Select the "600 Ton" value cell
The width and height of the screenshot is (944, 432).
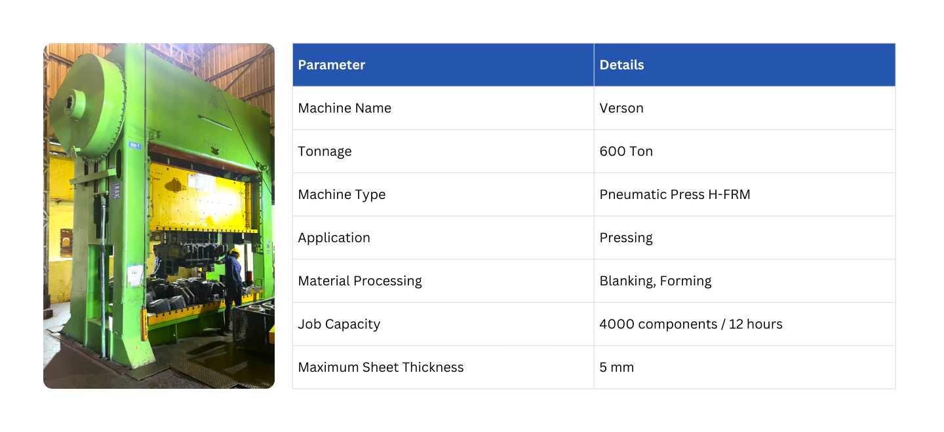click(x=626, y=151)
